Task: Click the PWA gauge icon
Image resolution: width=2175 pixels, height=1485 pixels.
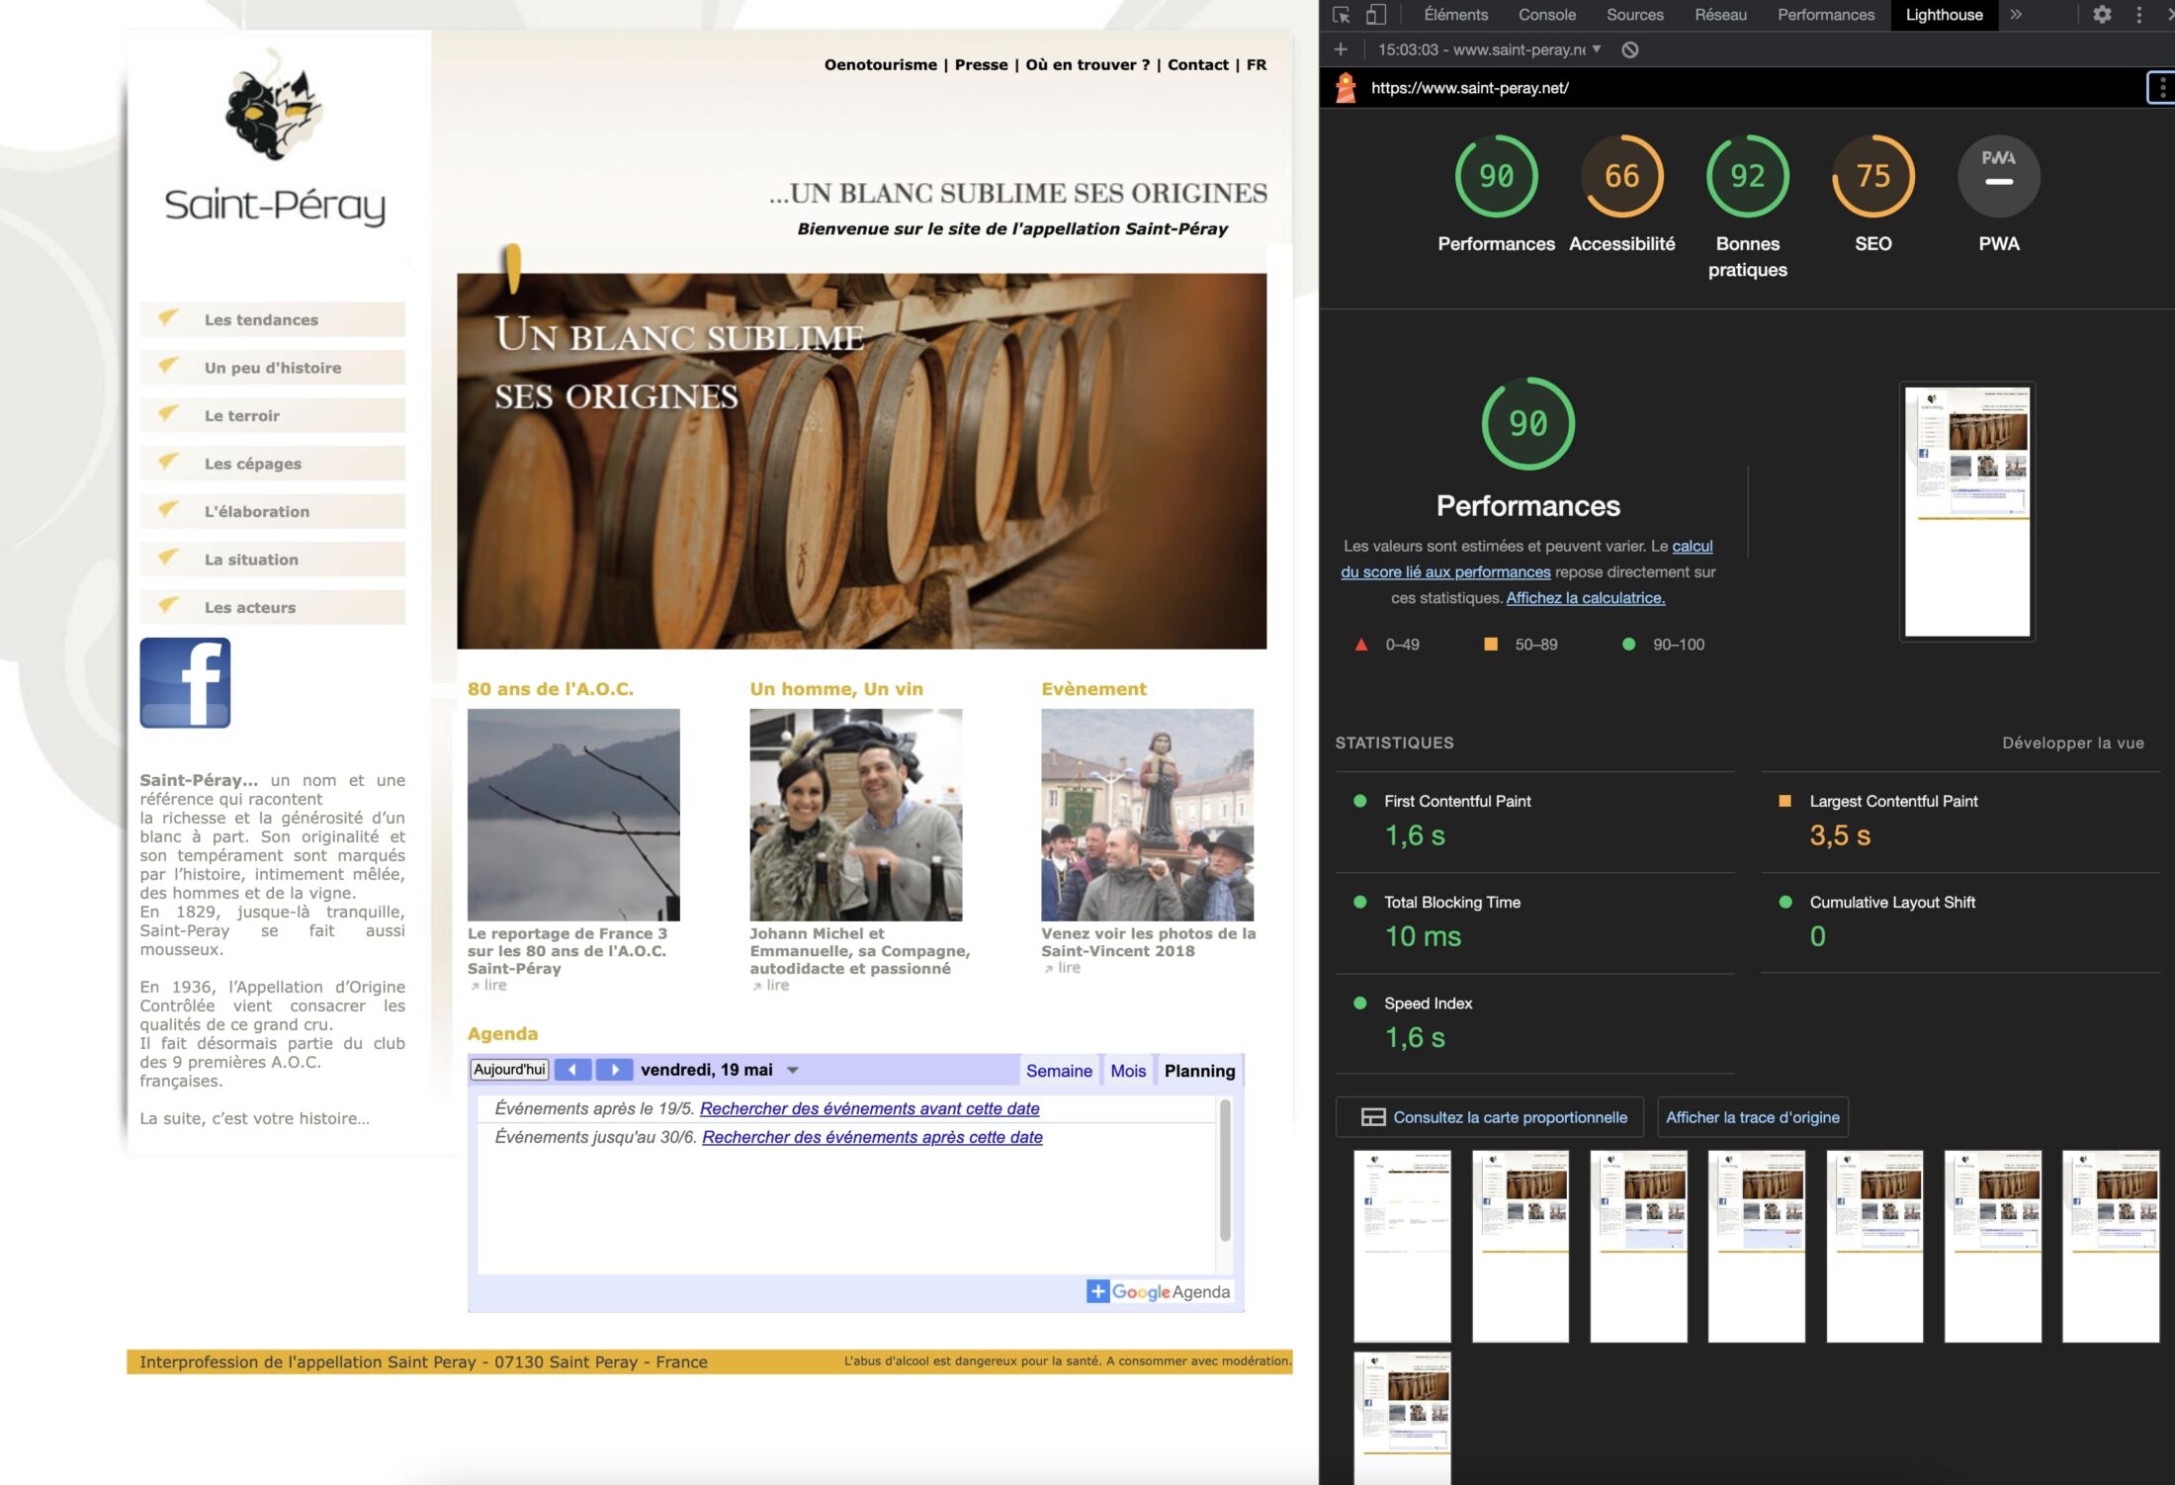Action: pos(1998,176)
